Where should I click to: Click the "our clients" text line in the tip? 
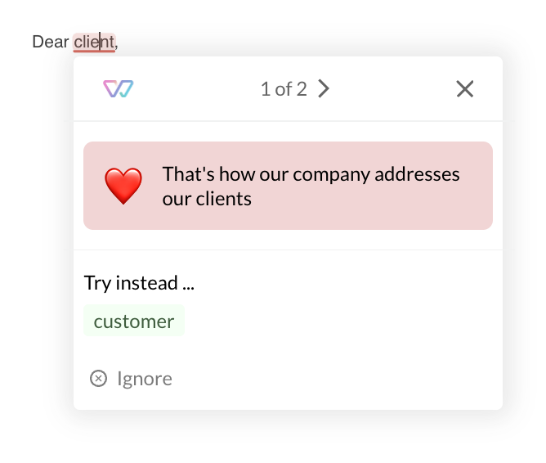[x=207, y=198]
